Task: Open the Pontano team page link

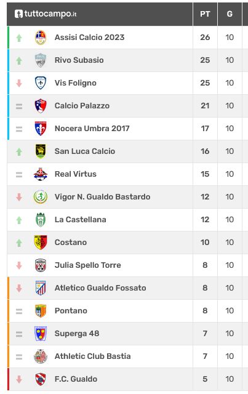Action: [x=71, y=310]
